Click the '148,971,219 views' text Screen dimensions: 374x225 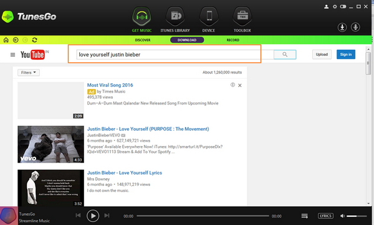pos(133,185)
